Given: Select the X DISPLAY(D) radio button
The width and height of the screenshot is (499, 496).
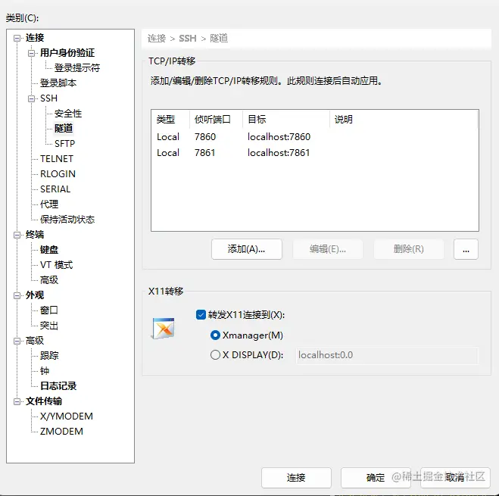Looking at the screenshot, I should click(215, 354).
